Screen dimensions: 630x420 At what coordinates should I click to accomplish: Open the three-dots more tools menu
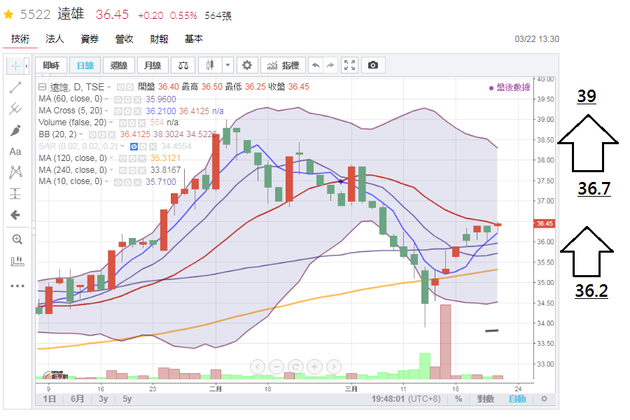[17, 286]
